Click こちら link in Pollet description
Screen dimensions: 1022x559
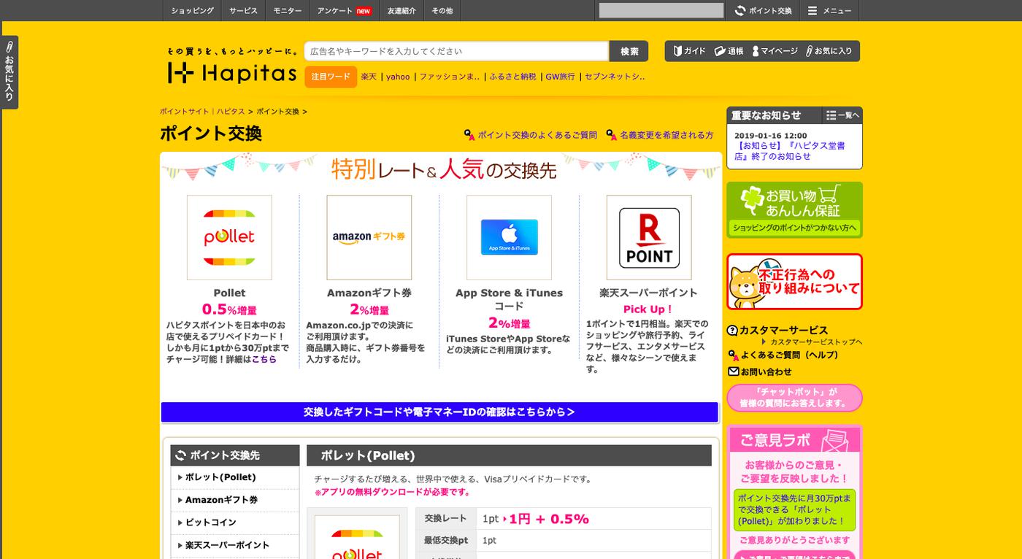tap(264, 359)
